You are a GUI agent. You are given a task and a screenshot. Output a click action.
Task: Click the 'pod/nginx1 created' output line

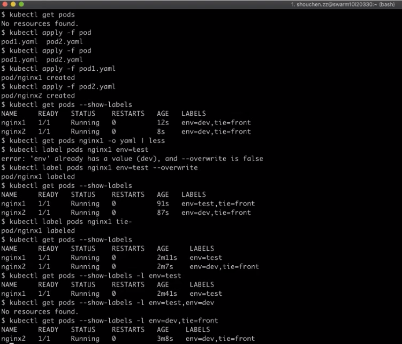pos(38,77)
